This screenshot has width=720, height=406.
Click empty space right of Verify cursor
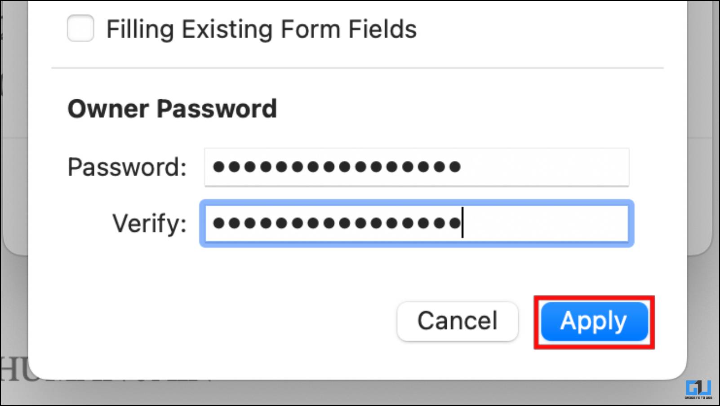coord(546,223)
